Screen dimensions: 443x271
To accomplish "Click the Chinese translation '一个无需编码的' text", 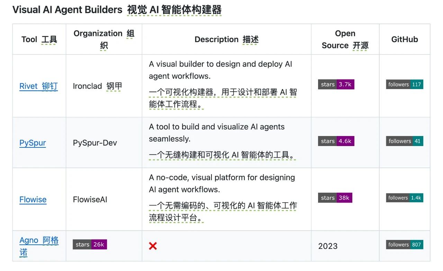I will [223, 212].
